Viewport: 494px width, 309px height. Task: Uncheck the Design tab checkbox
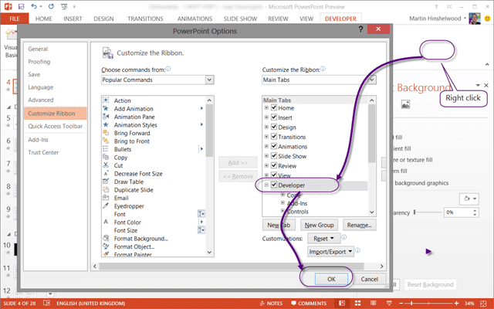pyautogui.click(x=274, y=127)
